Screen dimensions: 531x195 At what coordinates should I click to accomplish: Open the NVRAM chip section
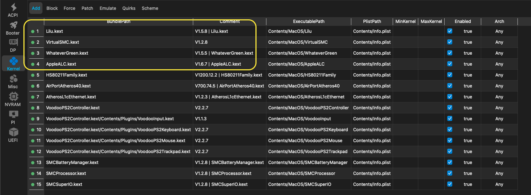point(13,100)
